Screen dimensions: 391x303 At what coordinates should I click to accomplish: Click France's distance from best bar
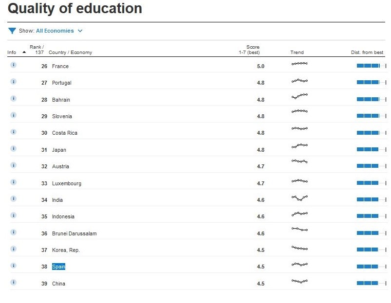[371, 66]
